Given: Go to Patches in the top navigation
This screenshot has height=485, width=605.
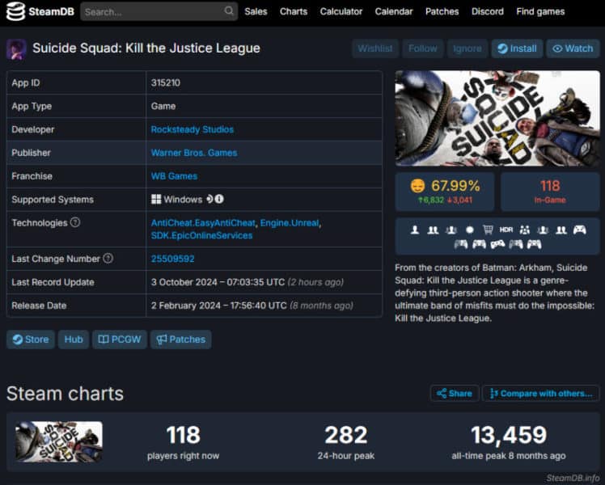Looking at the screenshot, I should (442, 11).
